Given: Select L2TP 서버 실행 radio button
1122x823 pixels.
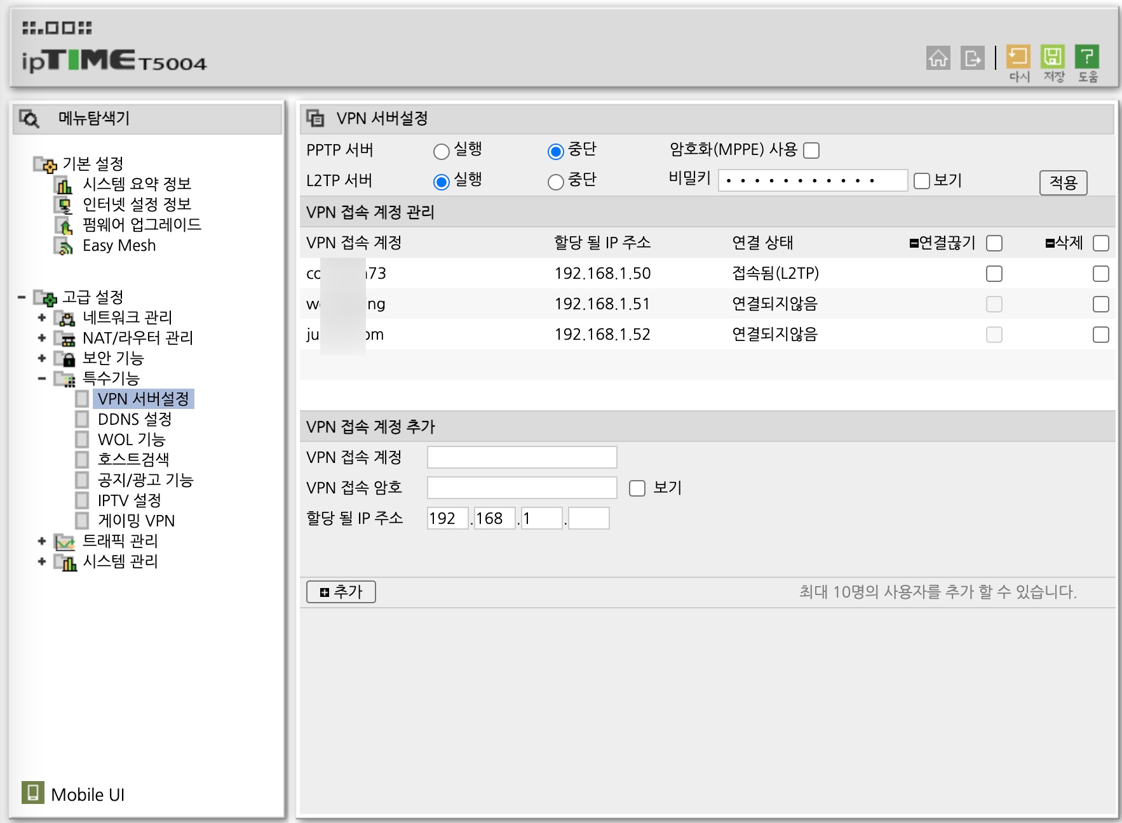Looking at the screenshot, I should [x=441, y=182].
